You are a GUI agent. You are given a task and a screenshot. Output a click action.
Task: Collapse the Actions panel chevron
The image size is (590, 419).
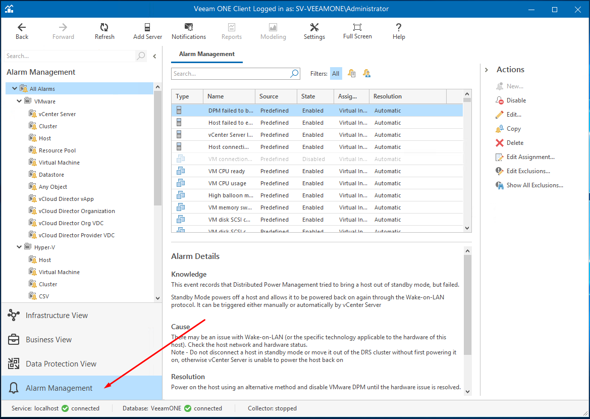[487, 70]
